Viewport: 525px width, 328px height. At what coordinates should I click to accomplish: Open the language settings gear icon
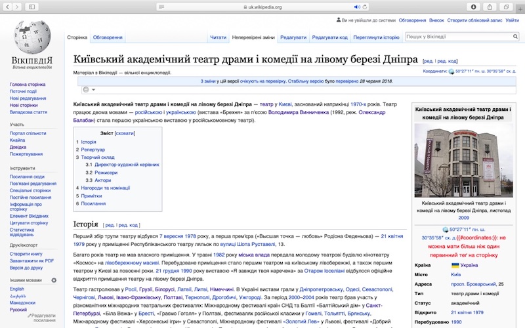[x=54, y=280]
